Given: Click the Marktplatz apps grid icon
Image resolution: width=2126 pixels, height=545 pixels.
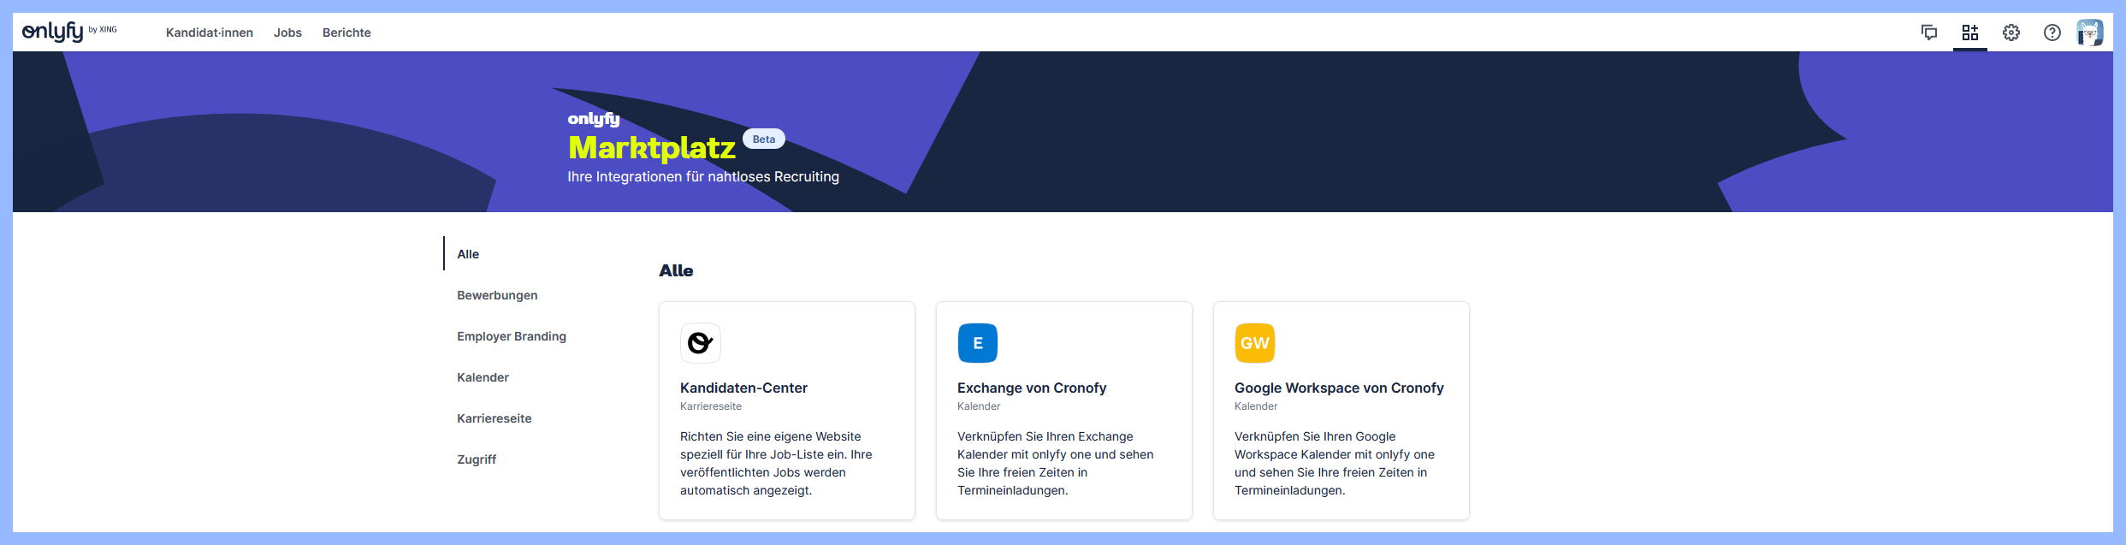Looking at the screenshot, I should tap(1970, 33).
